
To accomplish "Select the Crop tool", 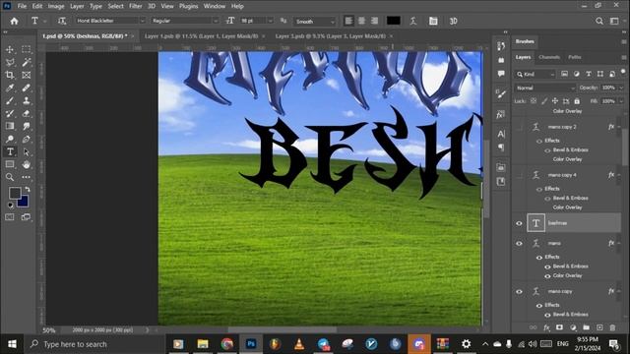I will [x=10, y=75].
